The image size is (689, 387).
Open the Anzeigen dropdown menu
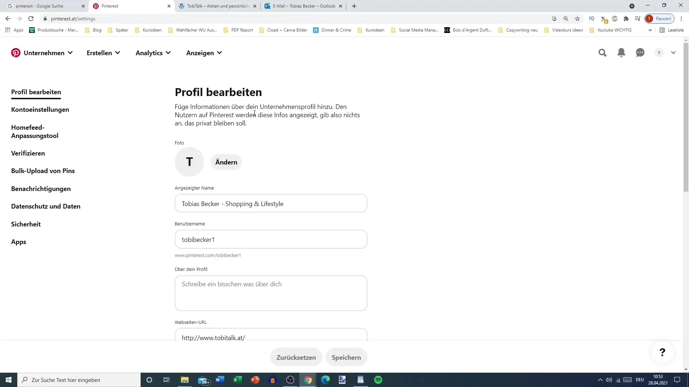(x=203, y=52)
